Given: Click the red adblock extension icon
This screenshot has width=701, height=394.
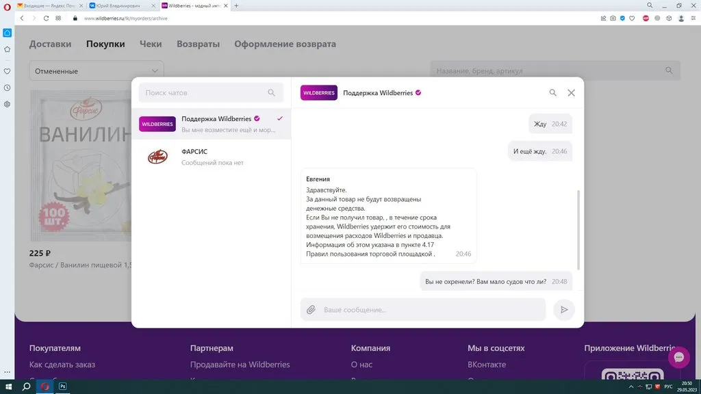Looking at the screenshot, I should point(646,18).
